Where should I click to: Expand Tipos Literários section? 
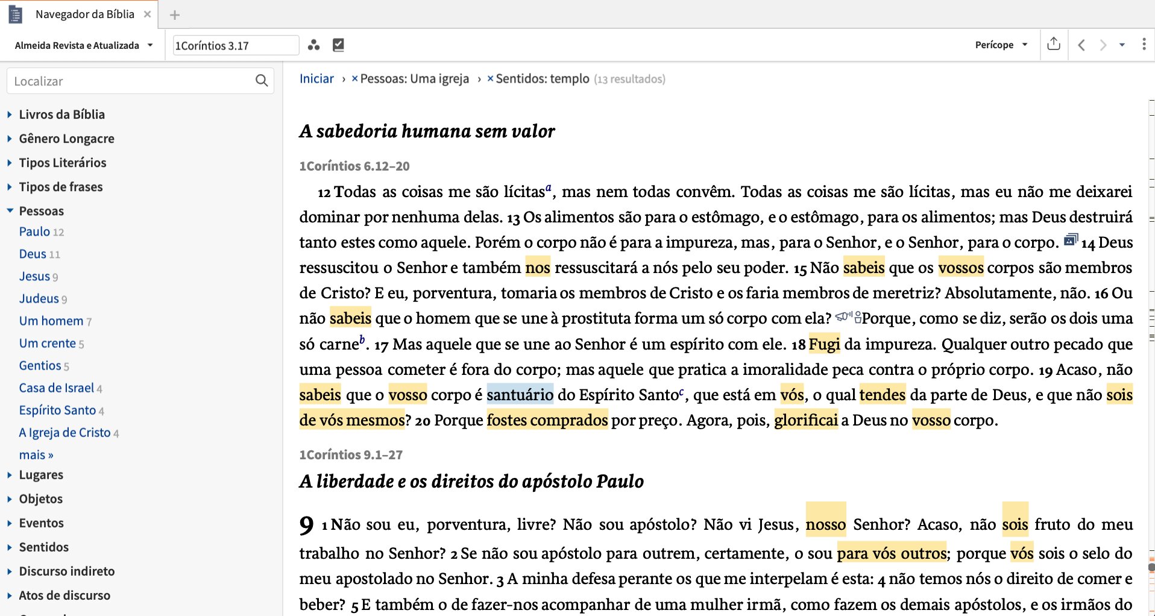[10, 163]
